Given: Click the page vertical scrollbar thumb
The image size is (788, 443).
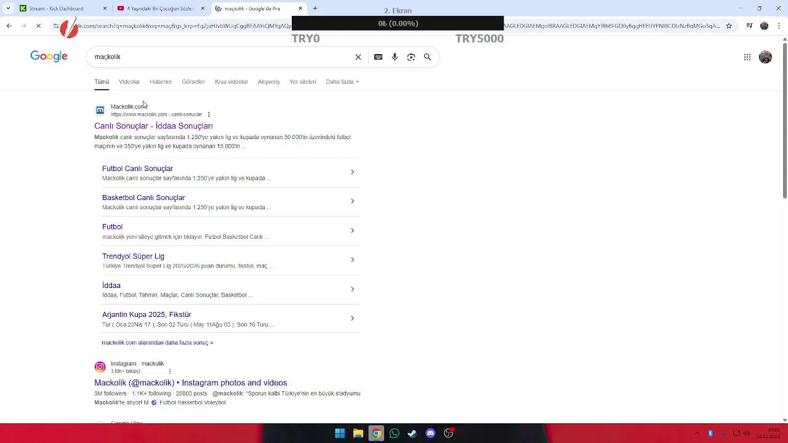Looking at the screenshot, I should [784, 120].
